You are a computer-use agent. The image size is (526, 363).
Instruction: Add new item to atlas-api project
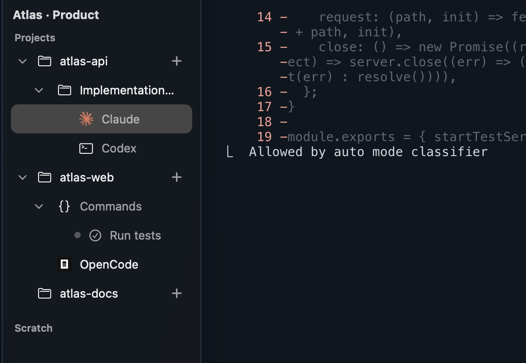[x=176, y=61]
